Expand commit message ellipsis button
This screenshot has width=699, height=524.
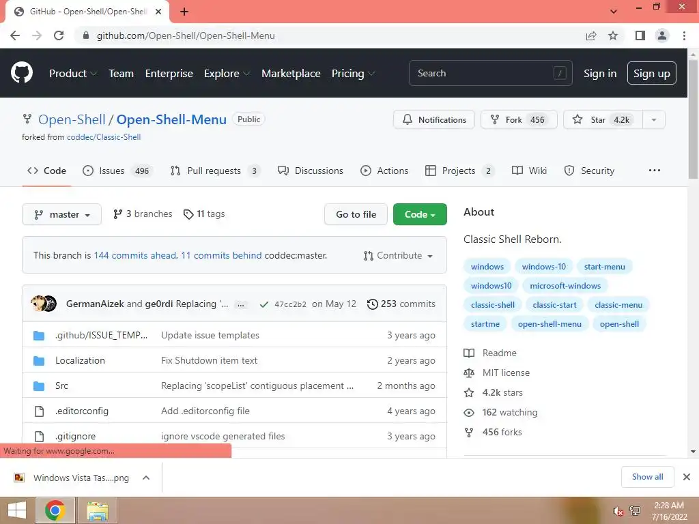(241, 305)
